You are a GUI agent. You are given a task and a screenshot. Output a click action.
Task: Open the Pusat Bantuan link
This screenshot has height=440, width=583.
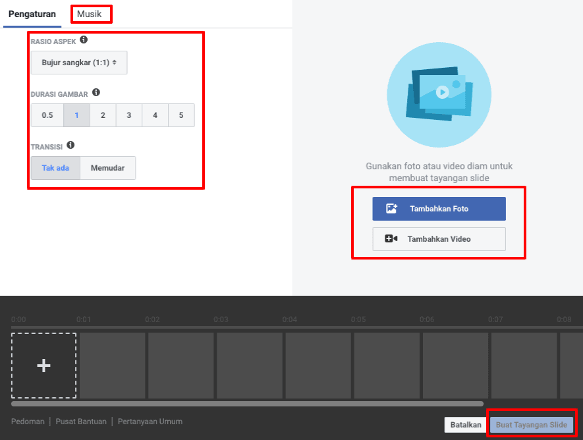click(81, 422)
